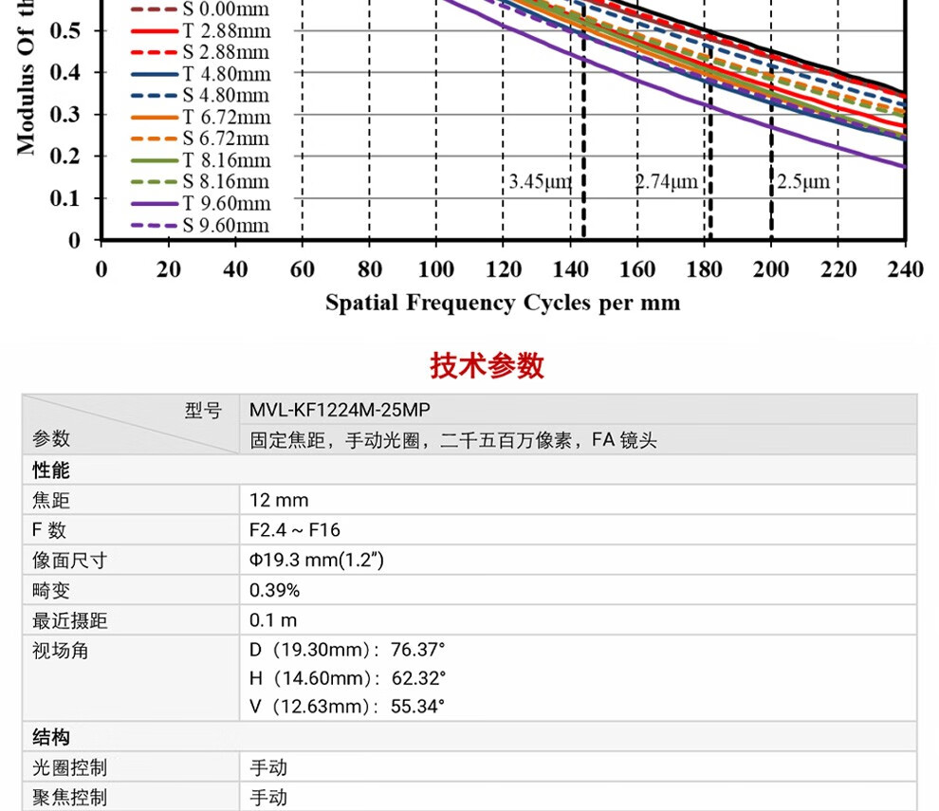Click the 'S 6.72mm' legend entry
The width and height of the screenshot is (939, 811).
[x=201, y=138]
